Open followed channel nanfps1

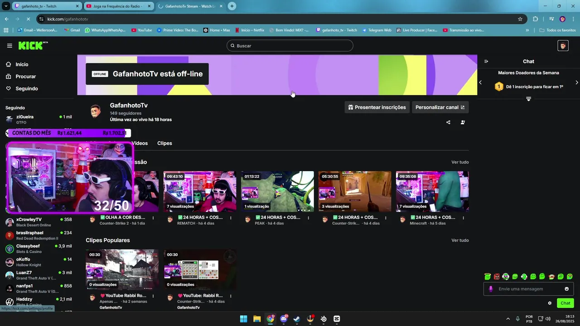coord(39,288)
